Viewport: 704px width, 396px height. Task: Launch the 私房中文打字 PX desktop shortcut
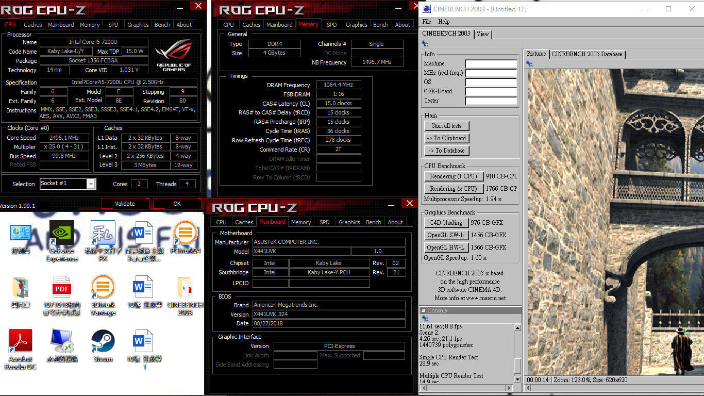(103, 241)
